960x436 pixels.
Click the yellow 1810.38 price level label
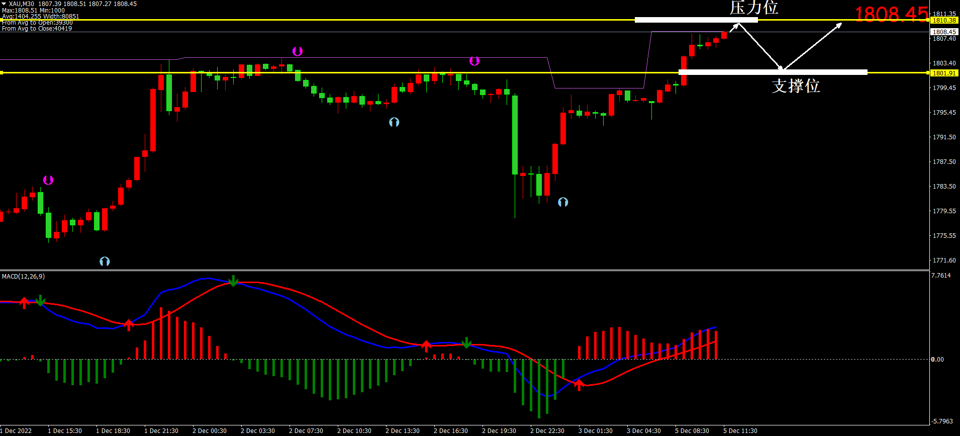coord(944,21)
